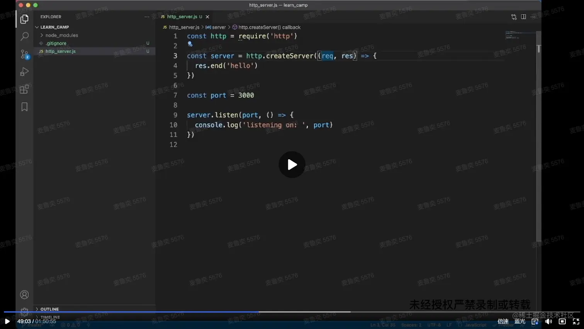Click UTF-8 encoding in the status bar
Screen dimensions: 584x329
[x=434, y=325]
